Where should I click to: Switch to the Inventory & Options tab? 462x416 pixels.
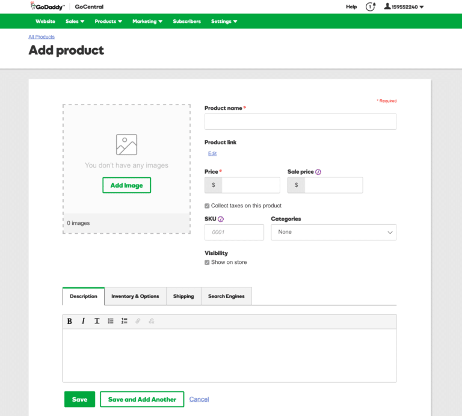click(x=135, y=296)
